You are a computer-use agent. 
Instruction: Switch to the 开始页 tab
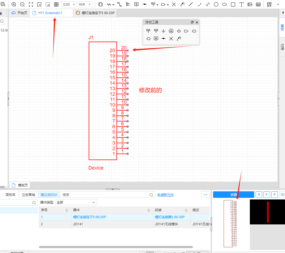tap(19, 13)
